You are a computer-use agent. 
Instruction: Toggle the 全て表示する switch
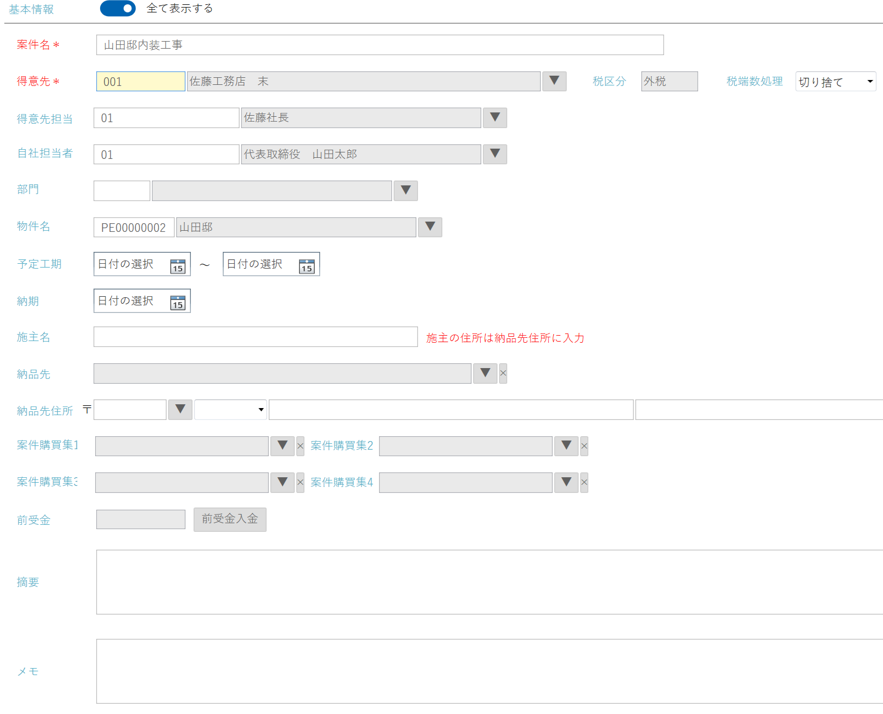(x=118, y=9)
